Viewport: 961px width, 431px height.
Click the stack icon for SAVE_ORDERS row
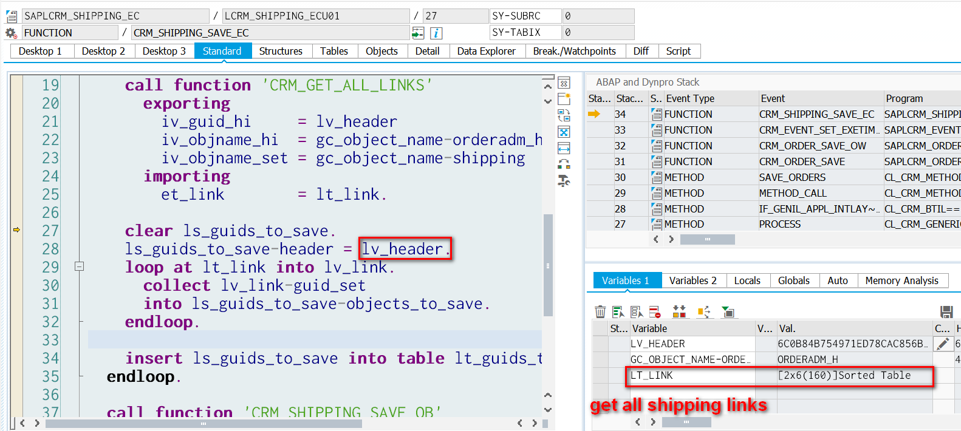[656, 177]
